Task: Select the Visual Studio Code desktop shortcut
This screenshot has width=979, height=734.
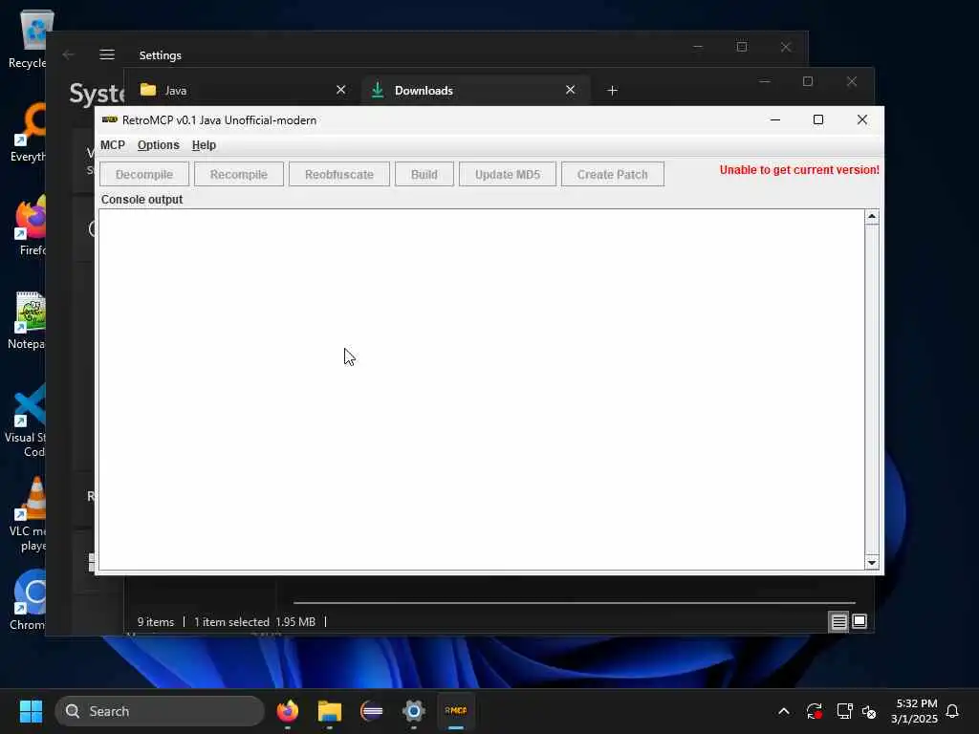Action: (x=26, y=421)
